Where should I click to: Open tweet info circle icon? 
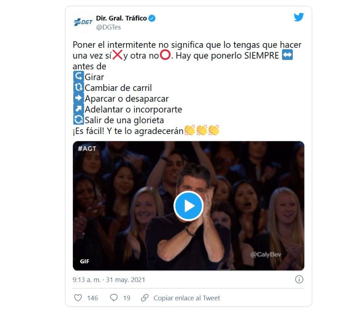coord(299,279)
